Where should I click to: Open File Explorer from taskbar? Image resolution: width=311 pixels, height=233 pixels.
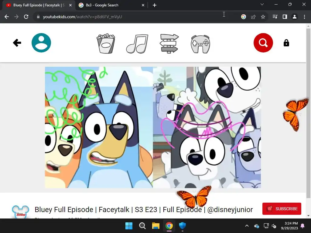(156, 226)
